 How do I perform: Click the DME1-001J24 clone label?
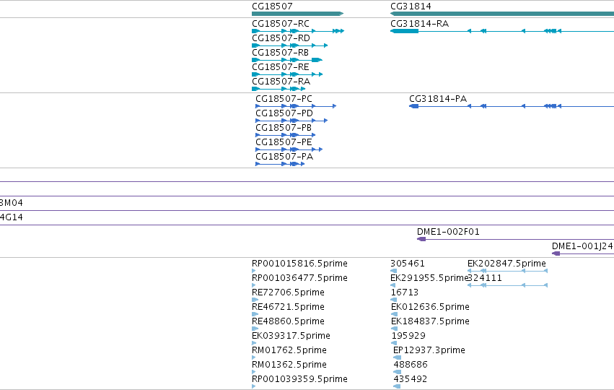(582, 246)
